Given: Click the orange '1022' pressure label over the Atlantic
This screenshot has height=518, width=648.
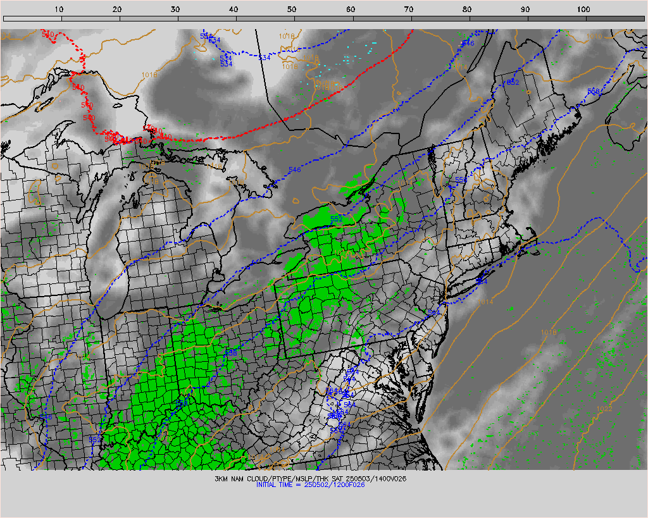Looking at the screenshot, I should click(604, 409).
